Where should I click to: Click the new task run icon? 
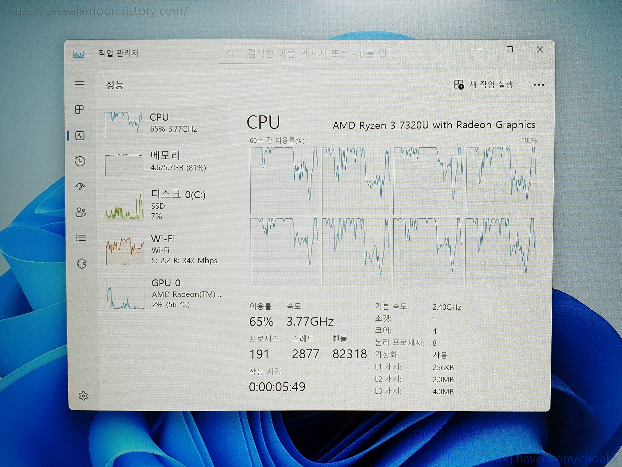point(459,85)
